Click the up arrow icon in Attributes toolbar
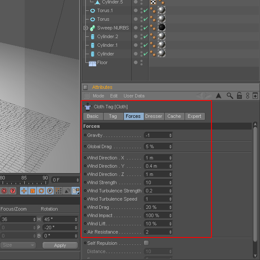This screenshot has width=260, height=260. (x=218, y=96)
